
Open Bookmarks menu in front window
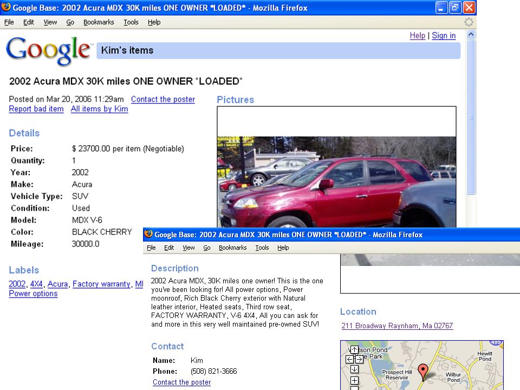[x=232, y=248]
